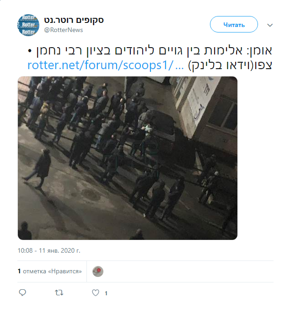Open the Rotter profile avatar
This screenshot has height=309, width=290.
(28, 25)
